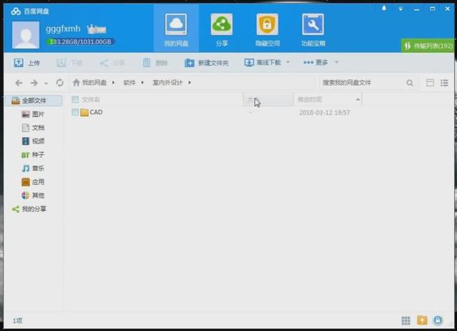Check the CAD folder checkbox
This screenshot has height=331, width=457.
[x=75, y=112]
